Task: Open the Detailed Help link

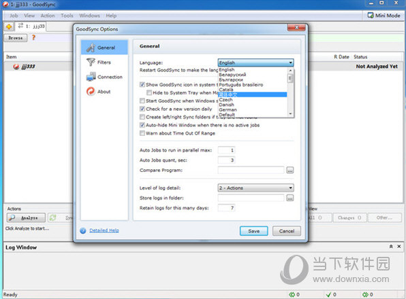Action: pyautogui.click(x=104, y=230)
